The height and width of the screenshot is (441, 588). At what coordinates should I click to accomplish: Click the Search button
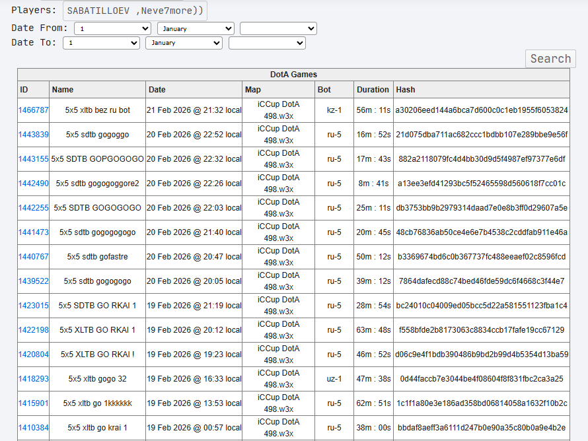coord(550,59)
